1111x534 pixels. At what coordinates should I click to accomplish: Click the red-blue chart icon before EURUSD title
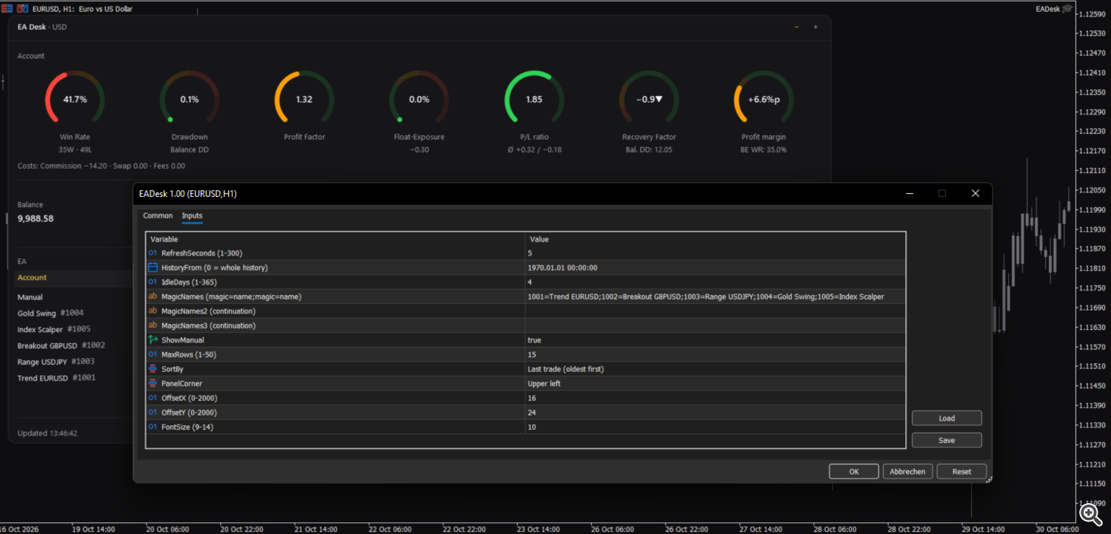pos(21,9)
